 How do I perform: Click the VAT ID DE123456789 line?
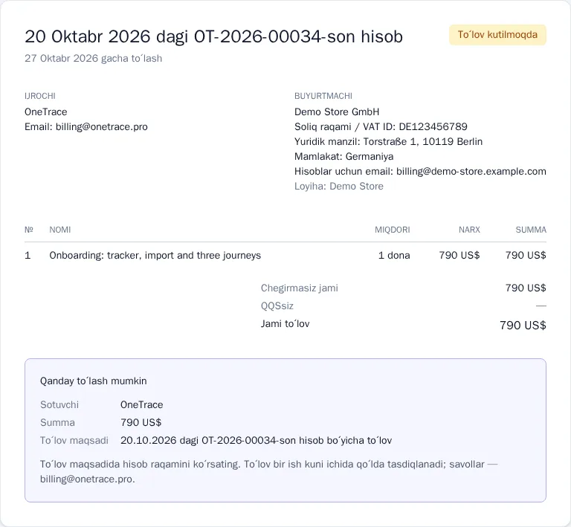(x=381, y=126)
